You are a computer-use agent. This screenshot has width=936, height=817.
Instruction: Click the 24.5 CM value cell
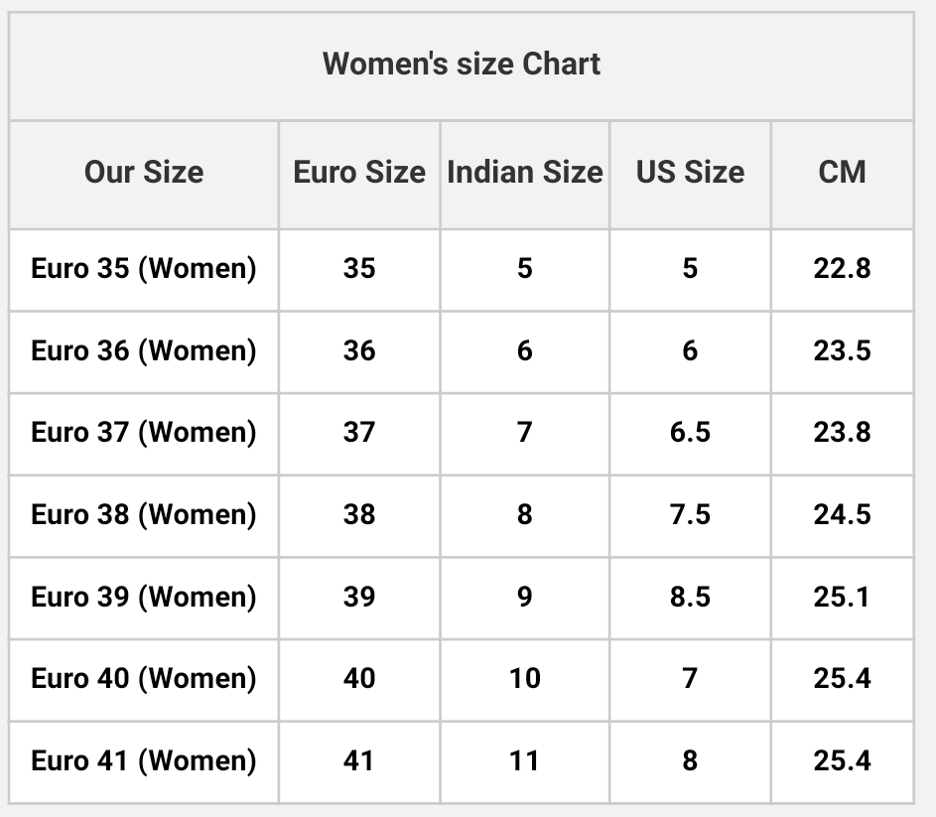[842, 514]
